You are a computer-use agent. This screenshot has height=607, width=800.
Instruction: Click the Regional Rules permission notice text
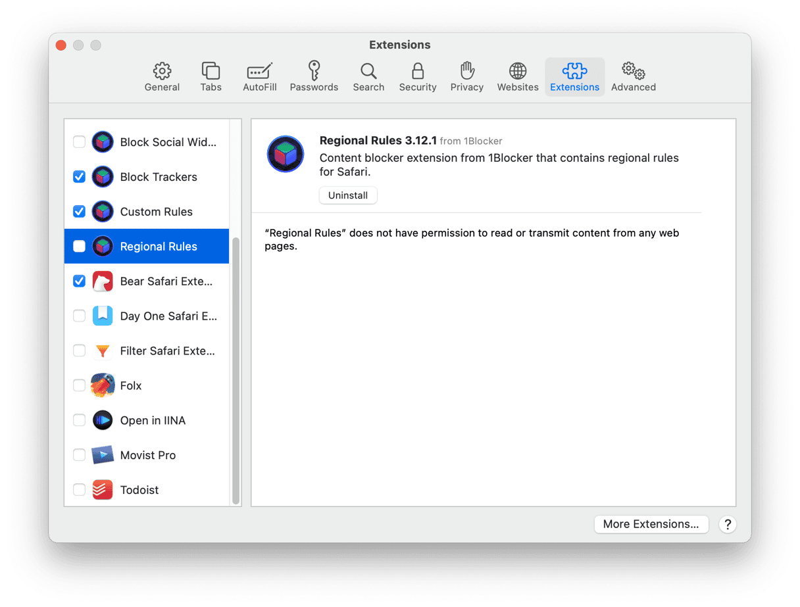pyautogui.click(x=472, y=239)
